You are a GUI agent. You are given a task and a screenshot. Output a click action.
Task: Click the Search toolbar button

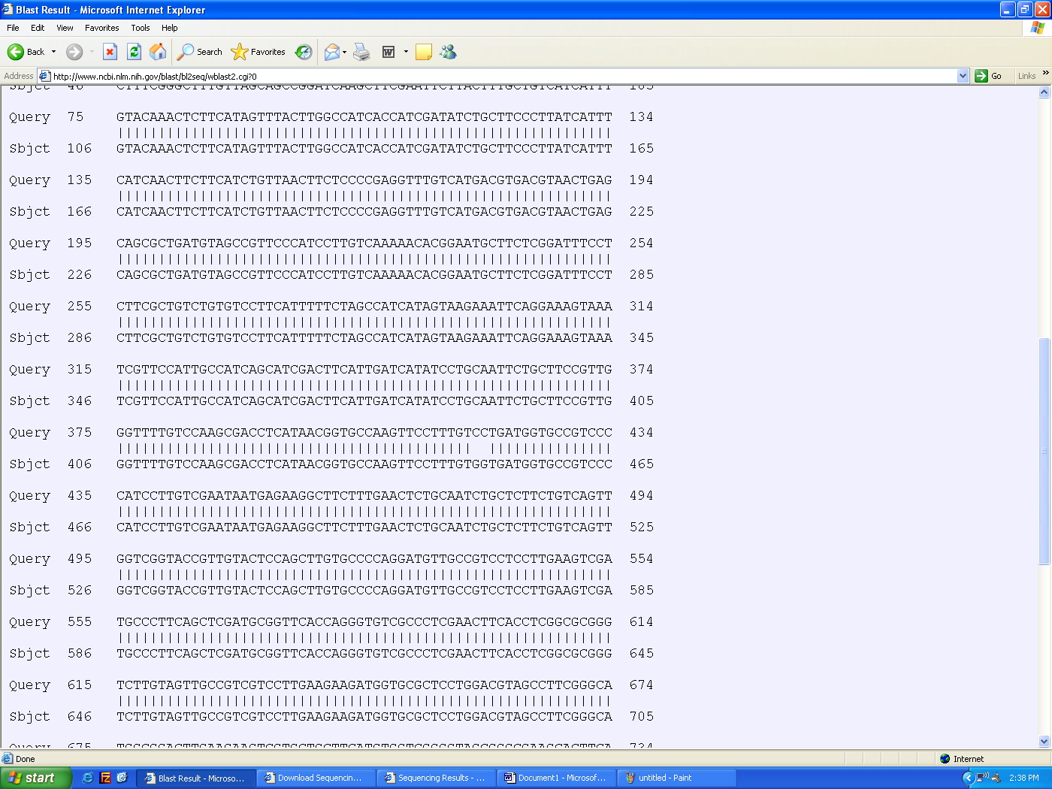(200, 52)
